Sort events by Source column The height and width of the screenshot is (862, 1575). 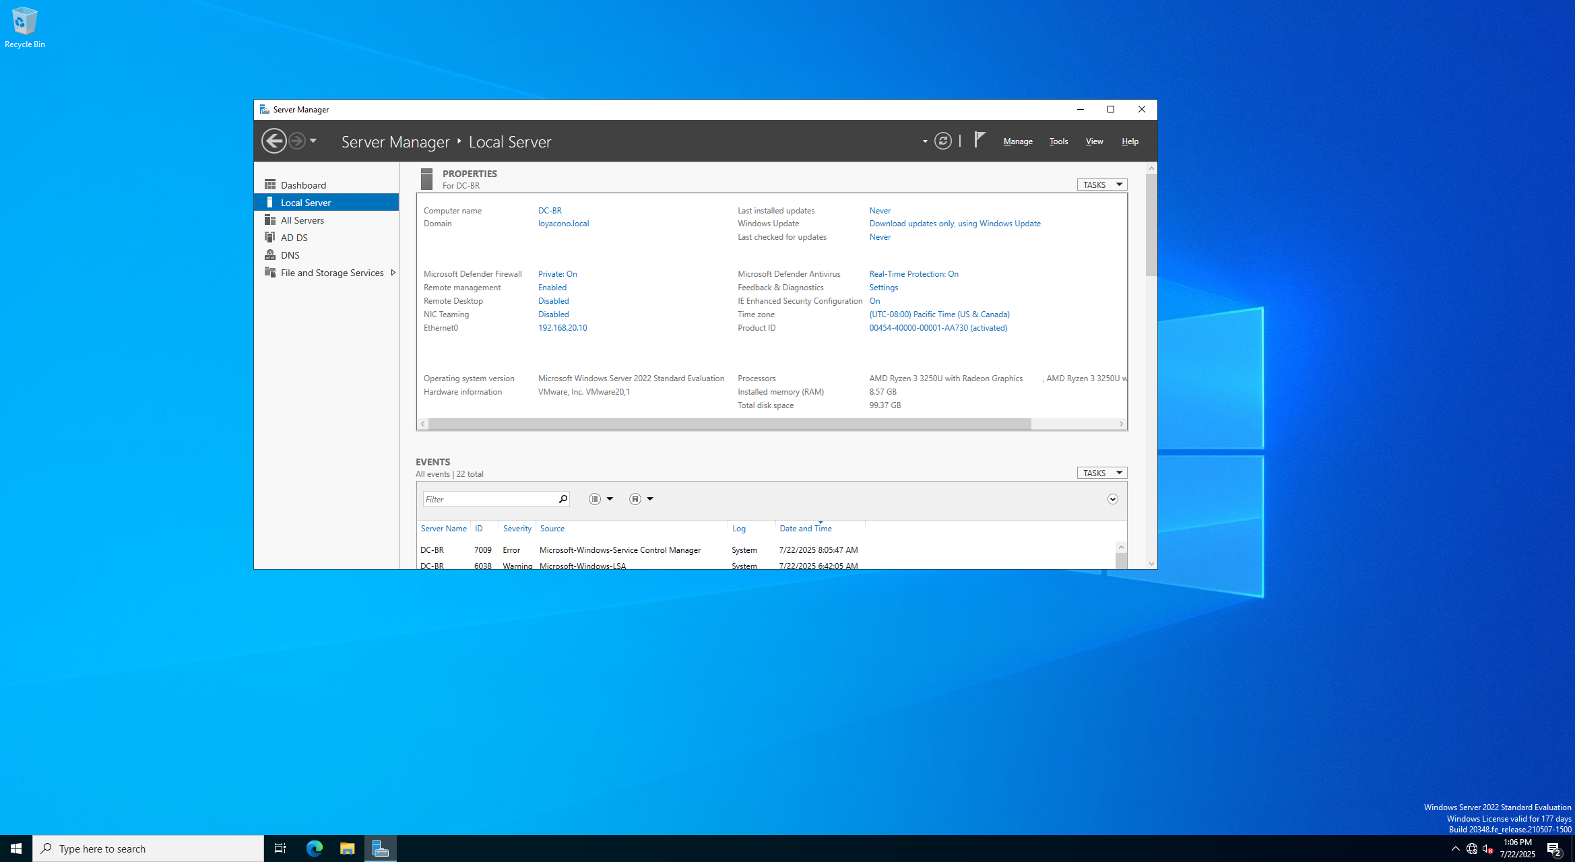click(x=552, y=529)
